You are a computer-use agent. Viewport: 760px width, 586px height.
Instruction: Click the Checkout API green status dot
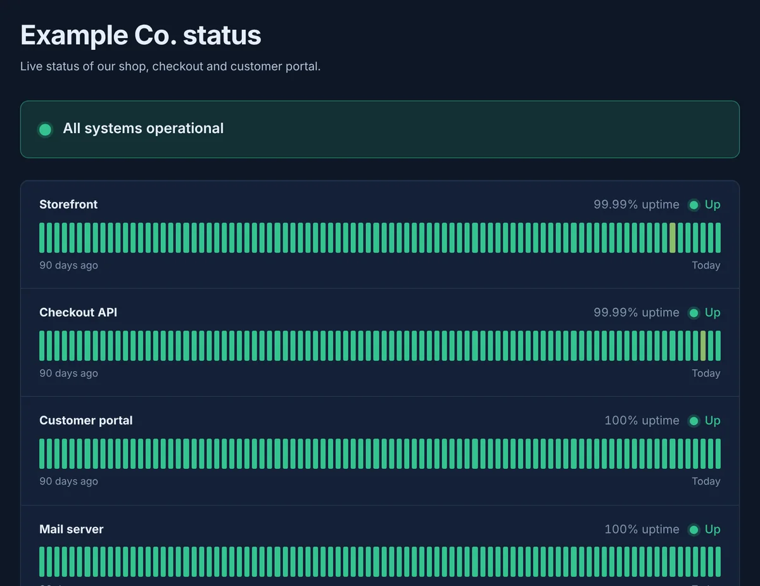pos(693,313)
